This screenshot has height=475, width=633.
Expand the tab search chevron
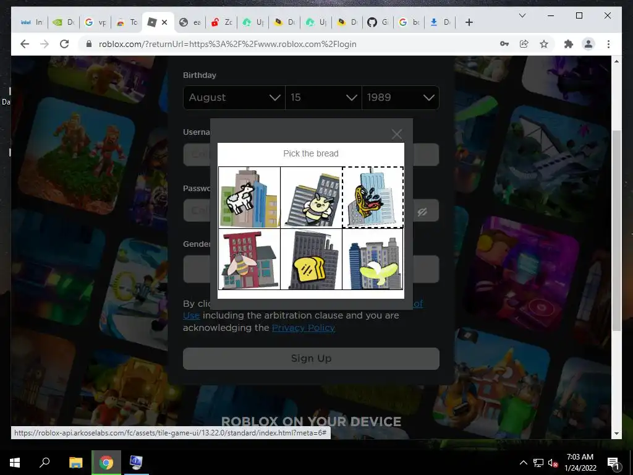pos(522,15)
